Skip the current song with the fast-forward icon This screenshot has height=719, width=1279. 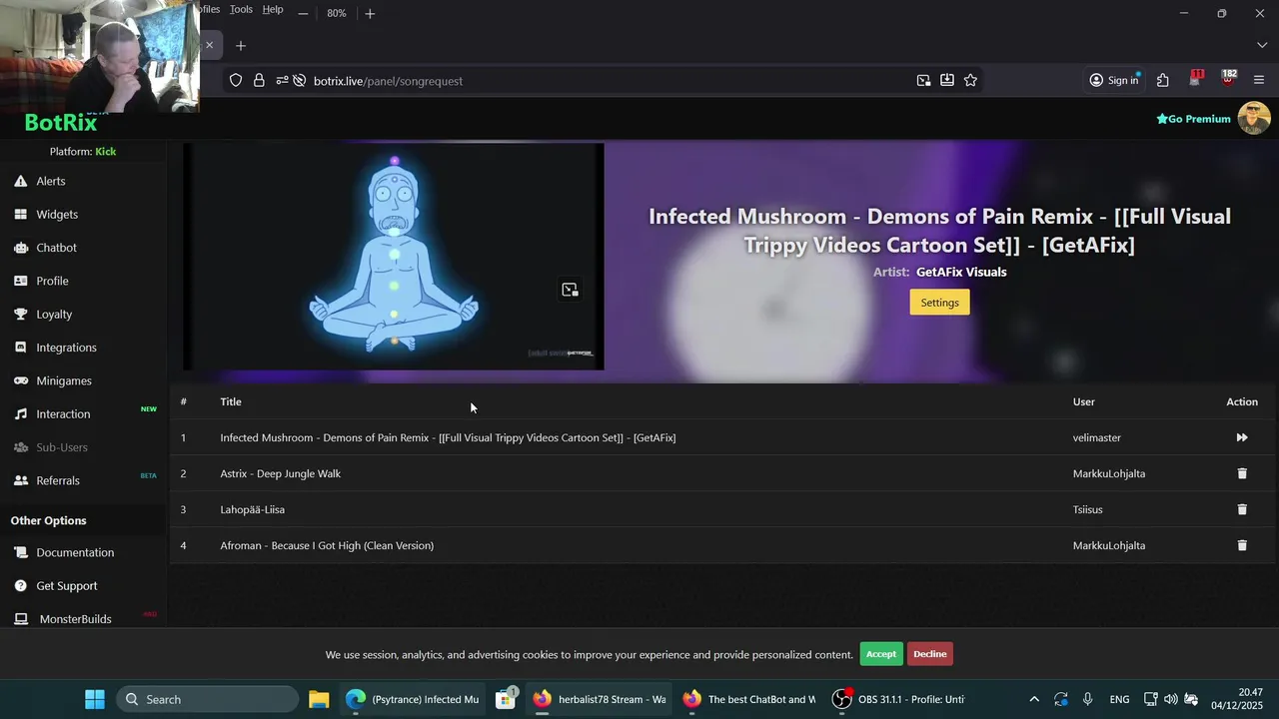1242,437
